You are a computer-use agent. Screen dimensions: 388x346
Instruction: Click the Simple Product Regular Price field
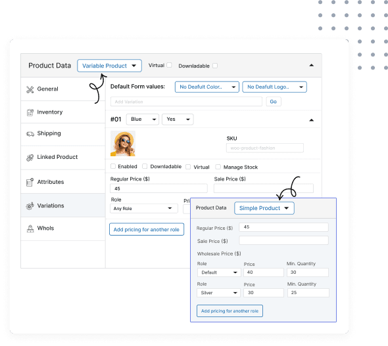point(283,227)
